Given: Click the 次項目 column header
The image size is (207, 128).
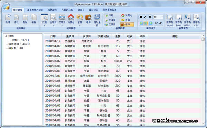Looking at the screenshot, I should point(87,36).
